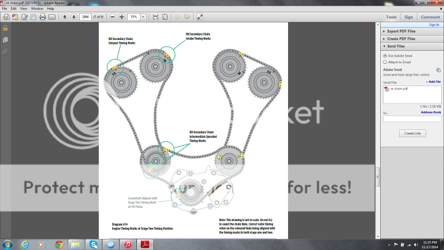Click the Print file icon
The height and width of the screenshot is (250, 444).
(x=42, y=17)
